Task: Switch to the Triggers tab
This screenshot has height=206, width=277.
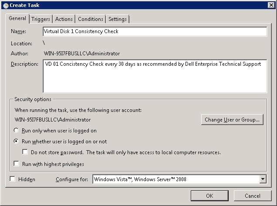Action: tap(41, 19)
